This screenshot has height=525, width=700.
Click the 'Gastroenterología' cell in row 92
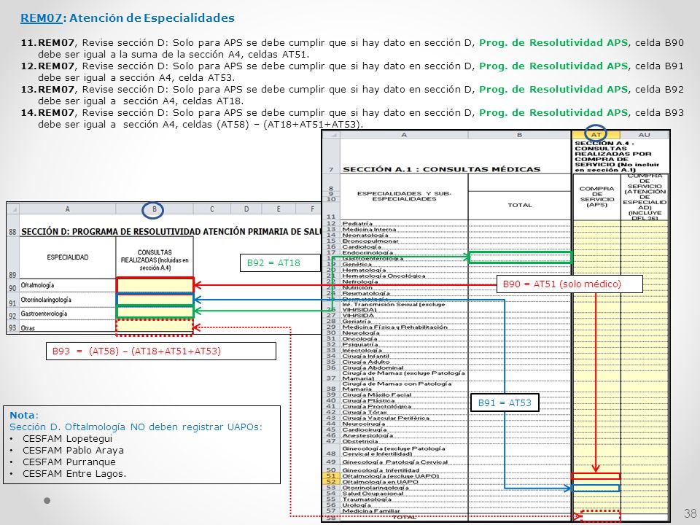click(67, 314)
